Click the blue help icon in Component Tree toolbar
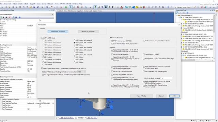 click(187, 13)
